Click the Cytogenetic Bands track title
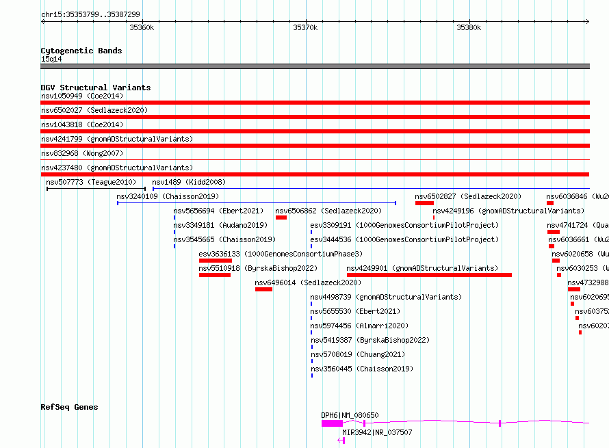Image resolution: width=609 pixels, height=448 pixels. 81,51
